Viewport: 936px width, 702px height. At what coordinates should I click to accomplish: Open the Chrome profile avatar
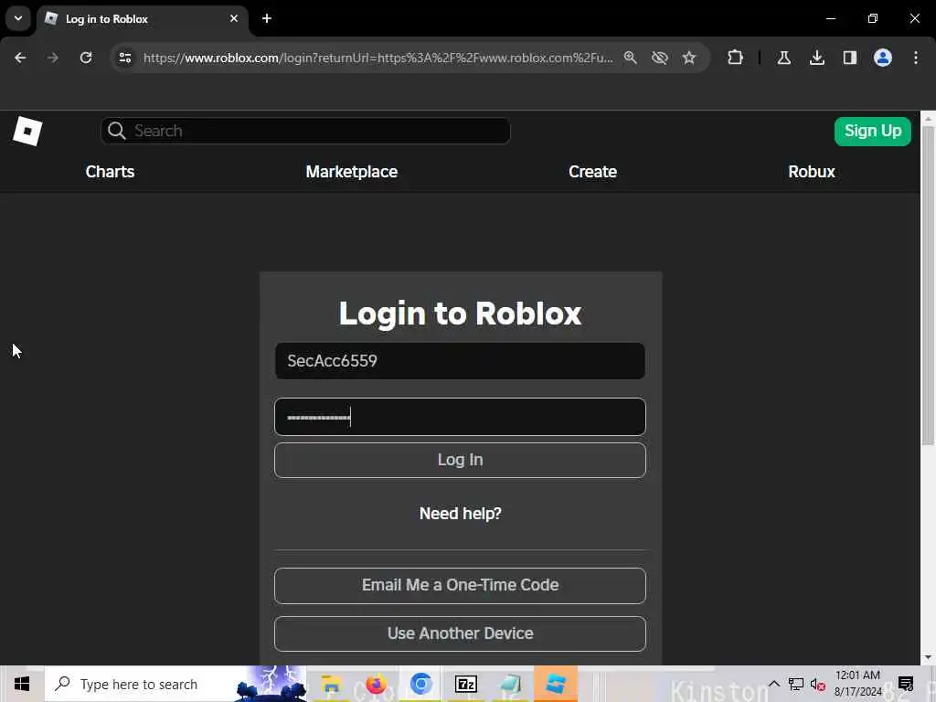tap(883, 58)
